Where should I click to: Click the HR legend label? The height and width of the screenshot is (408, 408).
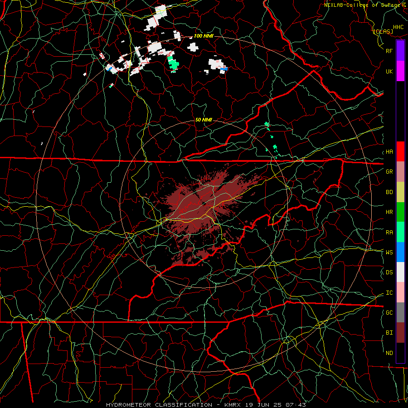pos(389,212)
